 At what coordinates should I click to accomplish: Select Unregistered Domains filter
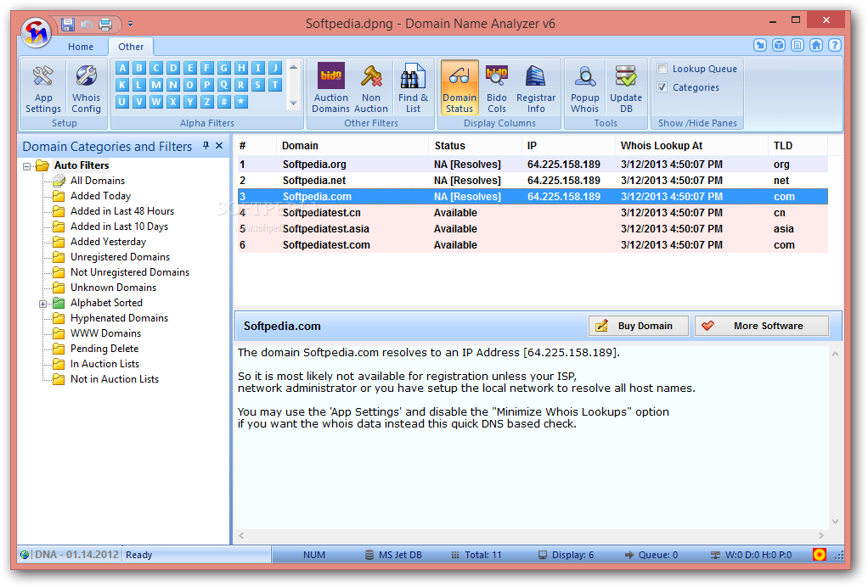point(120,257)
